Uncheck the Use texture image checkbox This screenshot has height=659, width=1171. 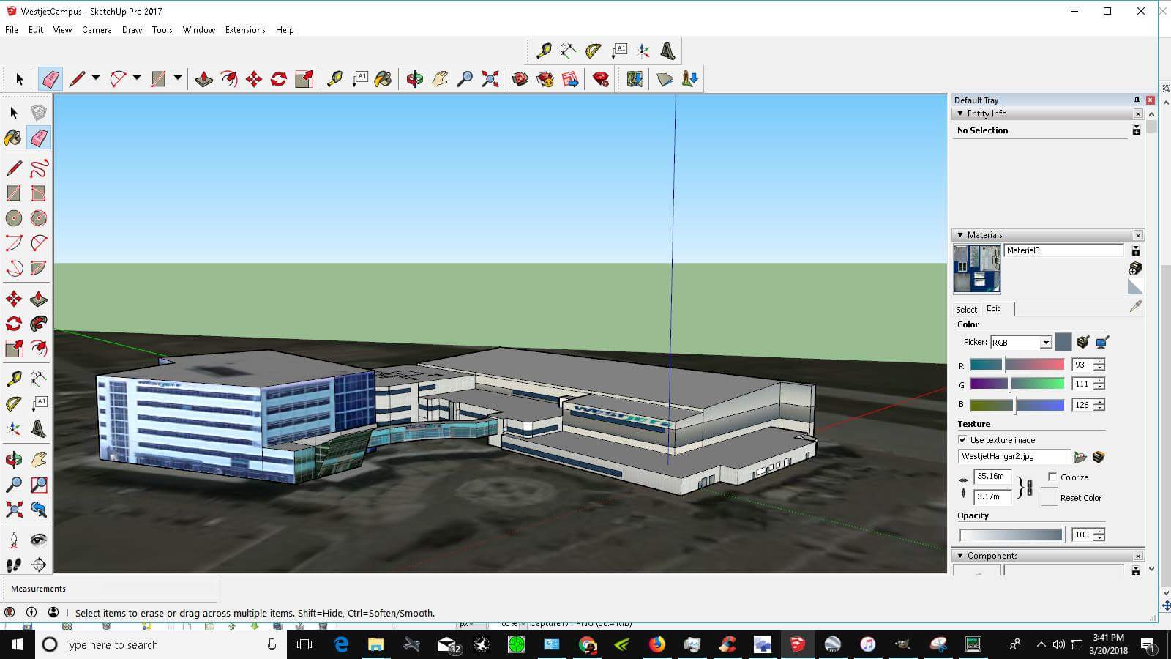[x=962, y=439]
